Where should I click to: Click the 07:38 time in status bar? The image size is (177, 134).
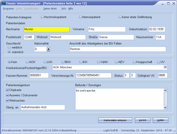(x=168, y=130)
